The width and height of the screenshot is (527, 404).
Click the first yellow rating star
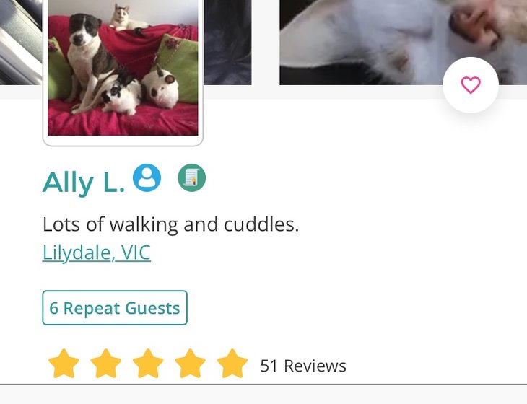(64, 364)
